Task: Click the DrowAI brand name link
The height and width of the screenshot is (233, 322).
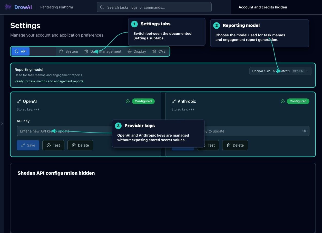Action: click(23, 7)
